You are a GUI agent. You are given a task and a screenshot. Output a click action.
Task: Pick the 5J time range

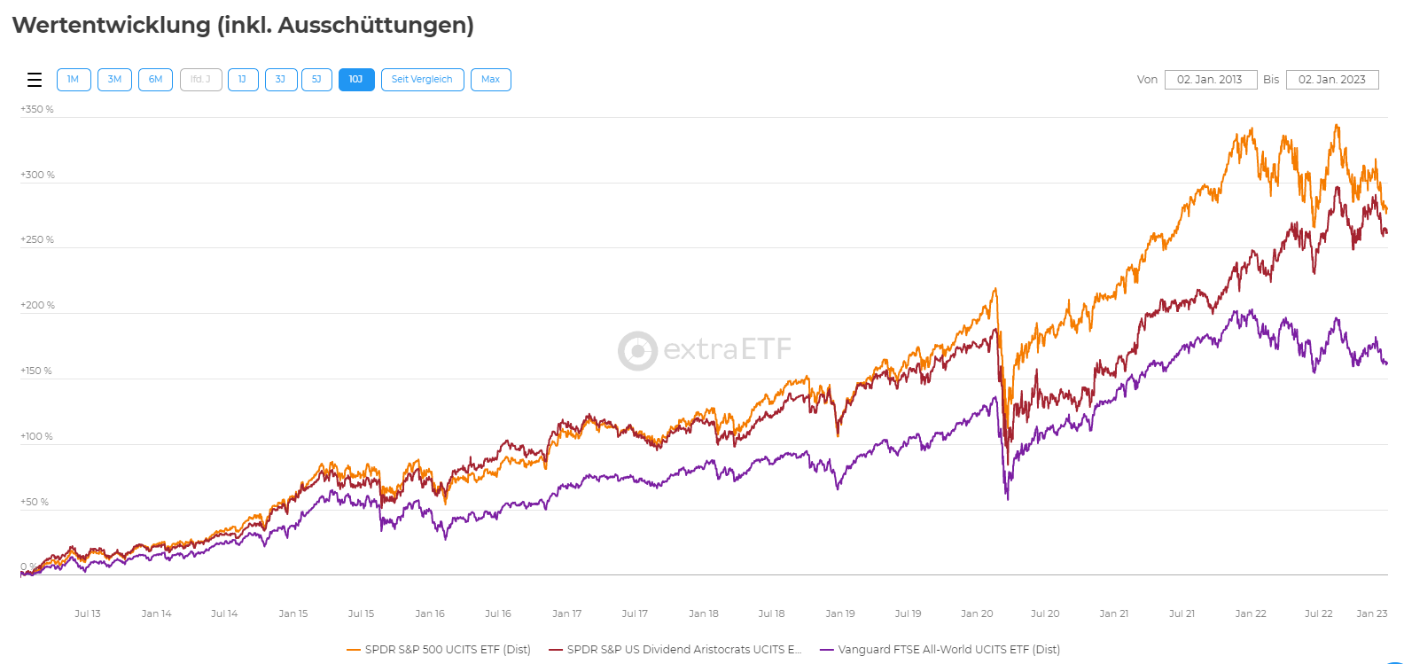[316, 80]
